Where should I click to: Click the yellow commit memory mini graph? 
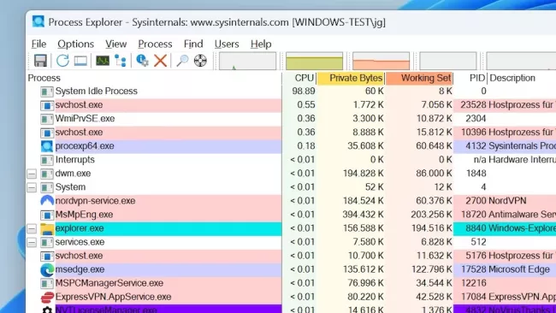(314, 61)
